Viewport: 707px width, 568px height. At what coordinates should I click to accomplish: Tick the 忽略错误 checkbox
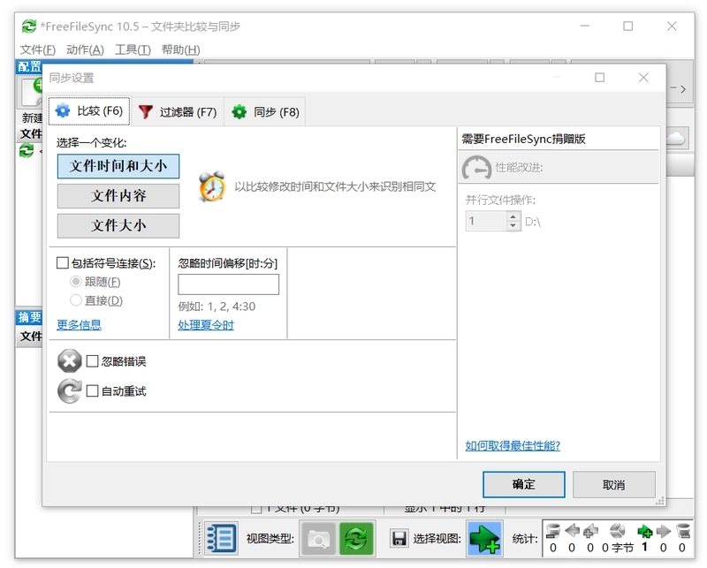(x=92, y=361)
